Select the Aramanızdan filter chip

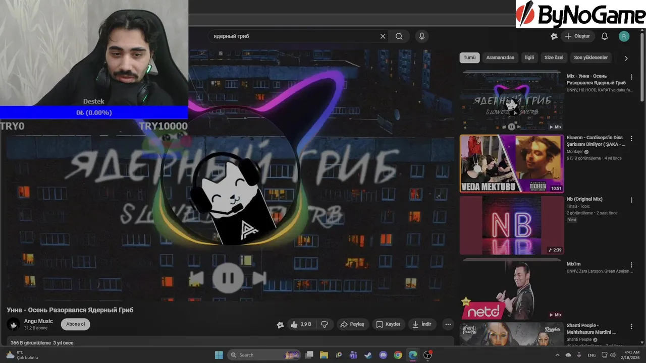[500, 57]
